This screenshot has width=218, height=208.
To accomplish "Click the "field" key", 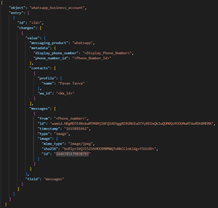I will (x=33, y=179).
